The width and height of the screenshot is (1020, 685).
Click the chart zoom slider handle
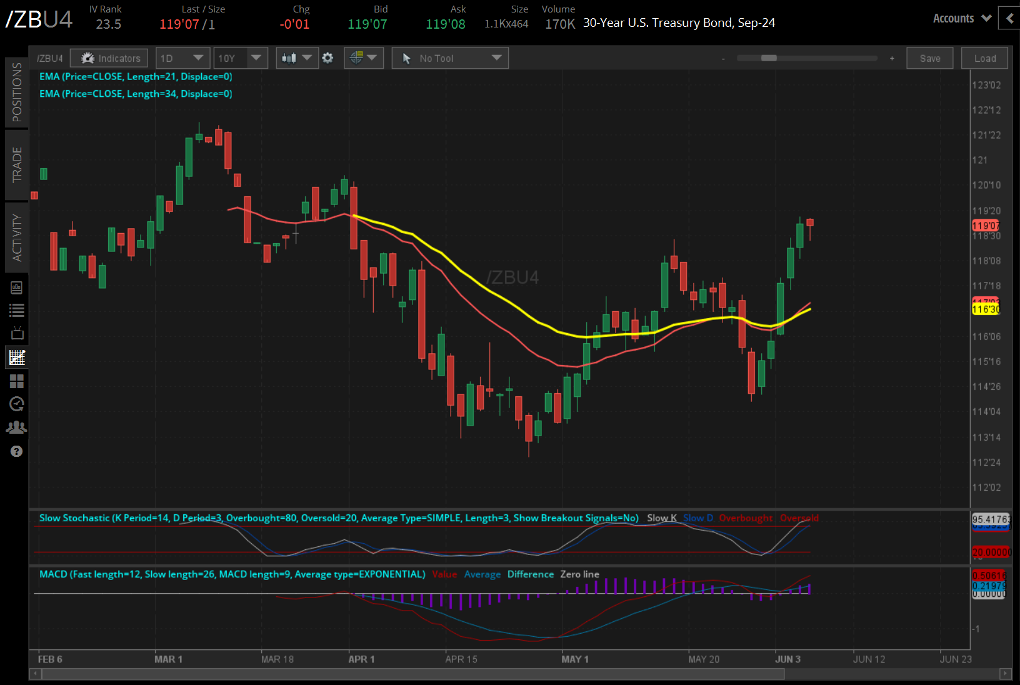click(769, 58)
